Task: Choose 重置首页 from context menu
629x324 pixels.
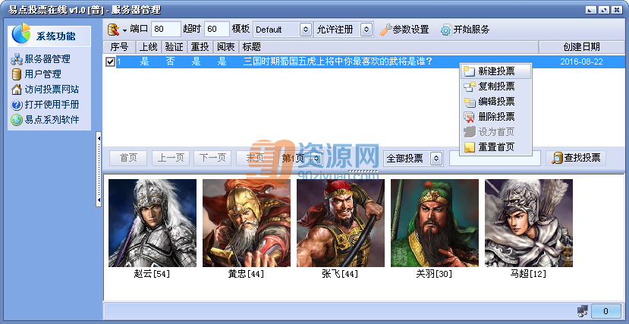Action: pos(496,147)
